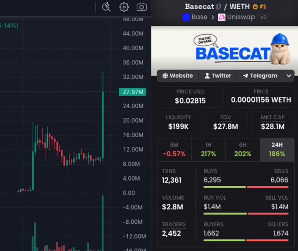Click the VOLUME value $2.8M

[173, 207]
